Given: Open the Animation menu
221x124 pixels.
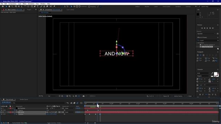Looking at the screenshot, I should (31, 4).
